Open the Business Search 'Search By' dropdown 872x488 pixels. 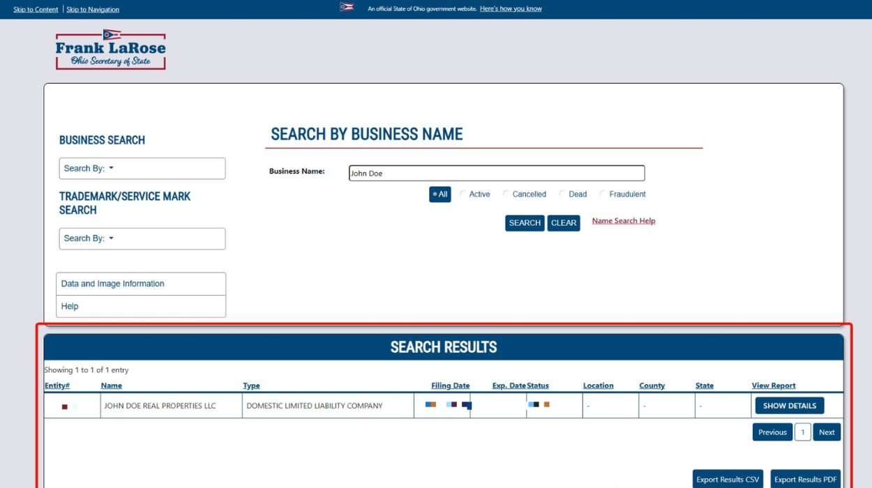coord(142,168)
